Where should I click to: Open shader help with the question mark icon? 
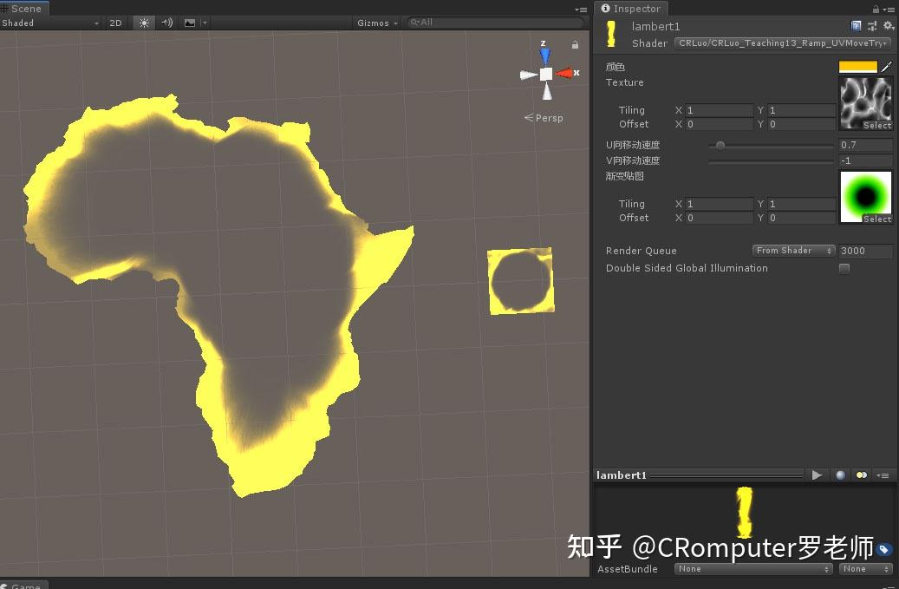pos(857,26)
